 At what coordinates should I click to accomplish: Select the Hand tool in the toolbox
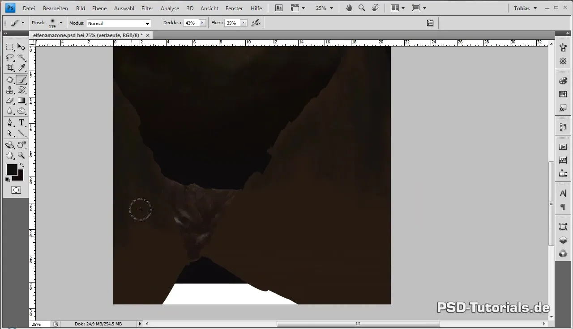tap(10, 156)
